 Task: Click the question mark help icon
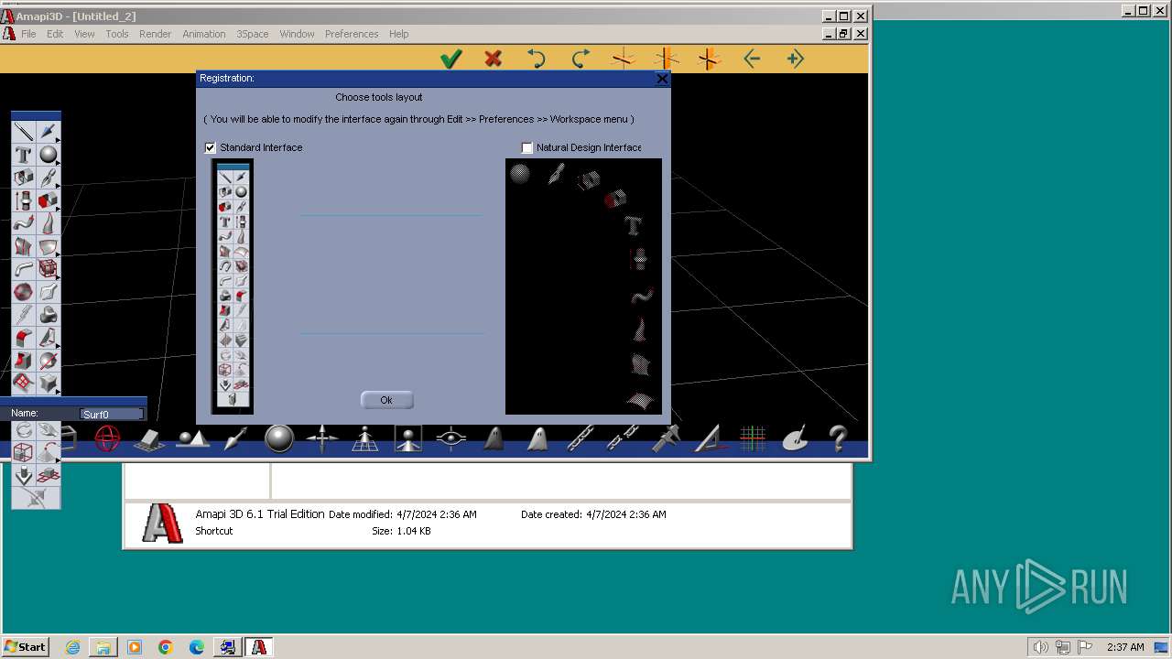click(838, 439)
